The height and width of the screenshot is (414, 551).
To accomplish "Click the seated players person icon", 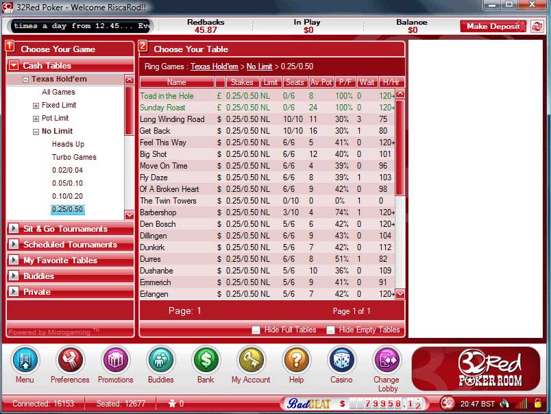I will click(172, 404).
